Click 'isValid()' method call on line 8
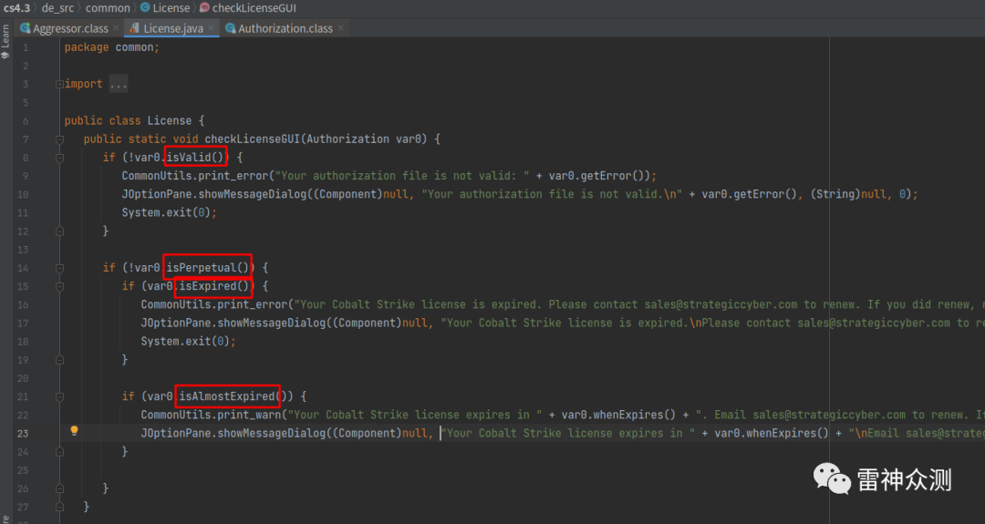Viewport: 985px width, 524px height. click(x=195, y=158)
